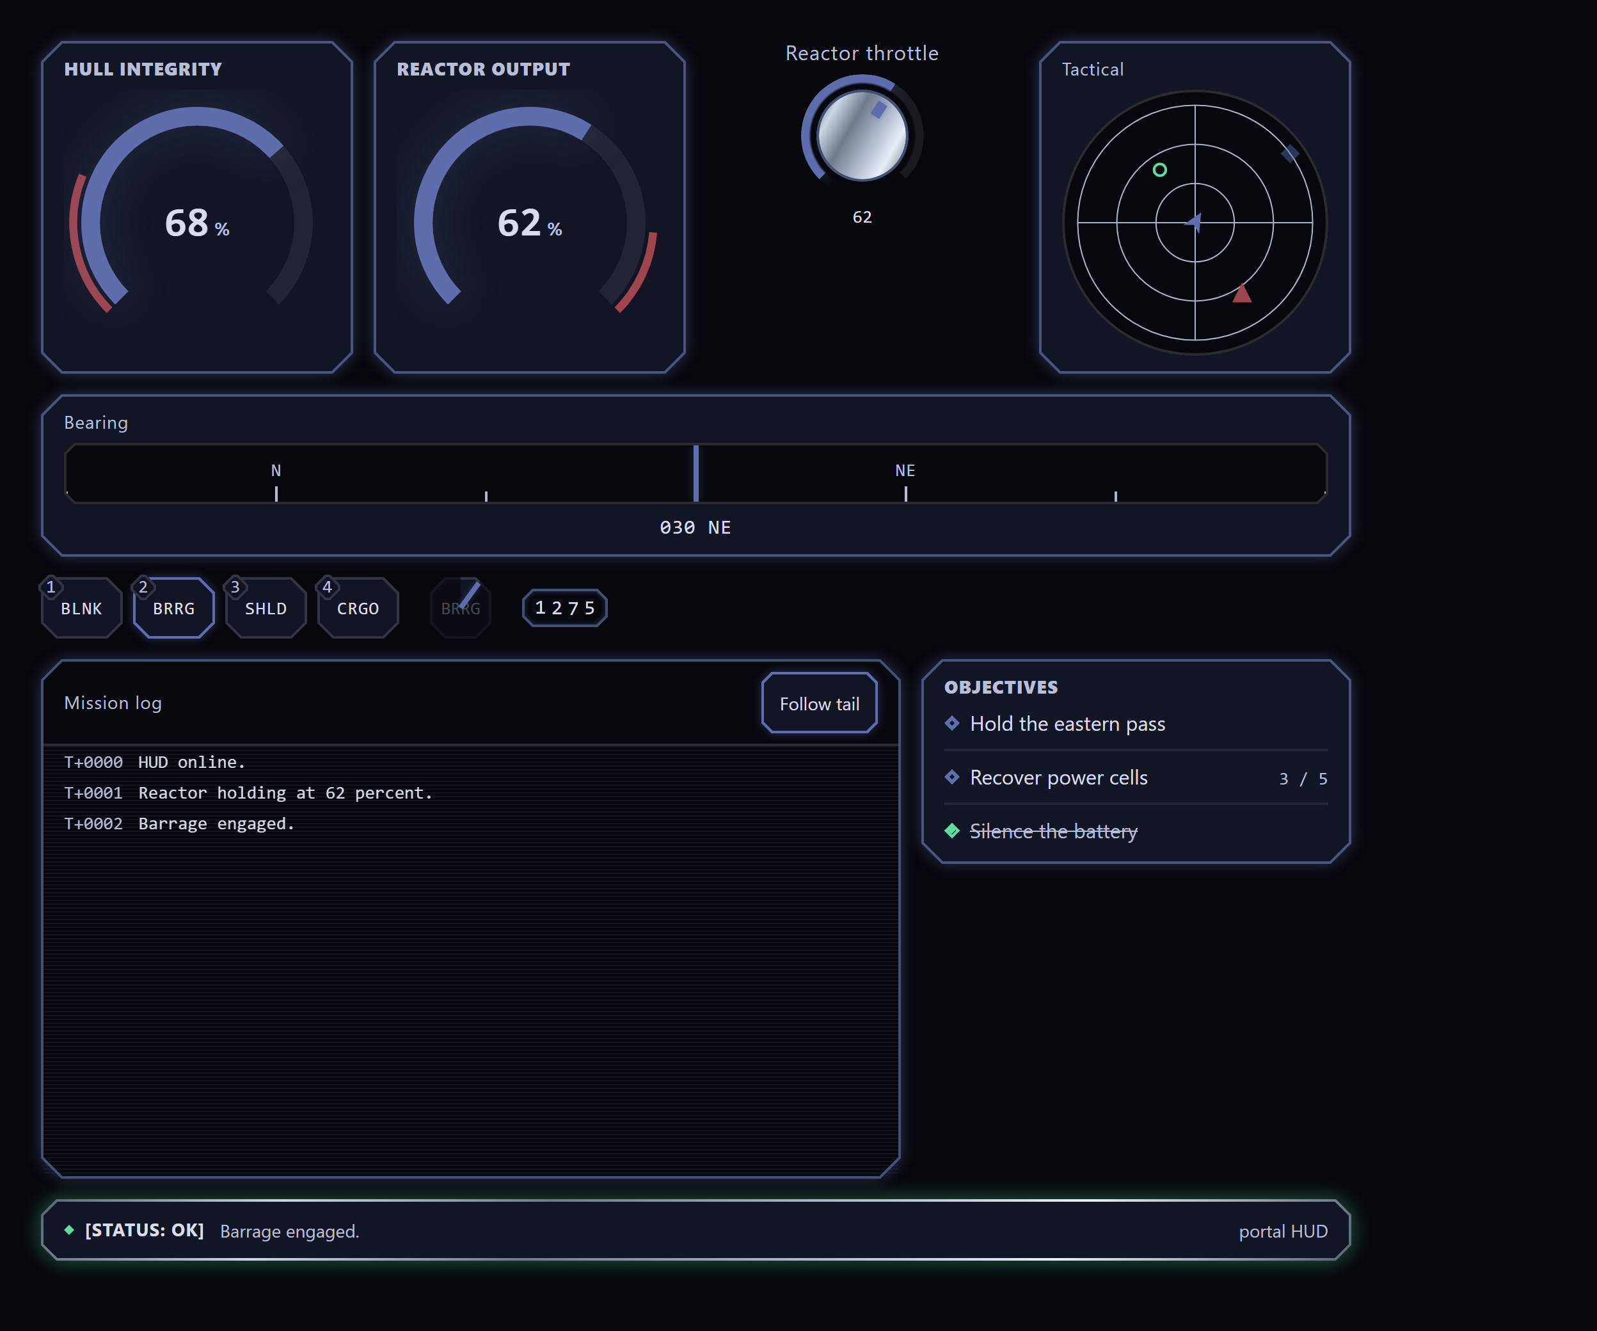Click the green status diamond in status bar
This screenshot has width=1597, height=1331.
(x=69, y=1230)
